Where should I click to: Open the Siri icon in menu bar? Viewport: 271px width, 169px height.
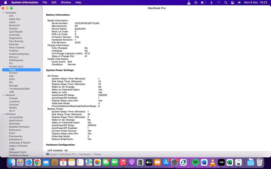coord(239,3)
